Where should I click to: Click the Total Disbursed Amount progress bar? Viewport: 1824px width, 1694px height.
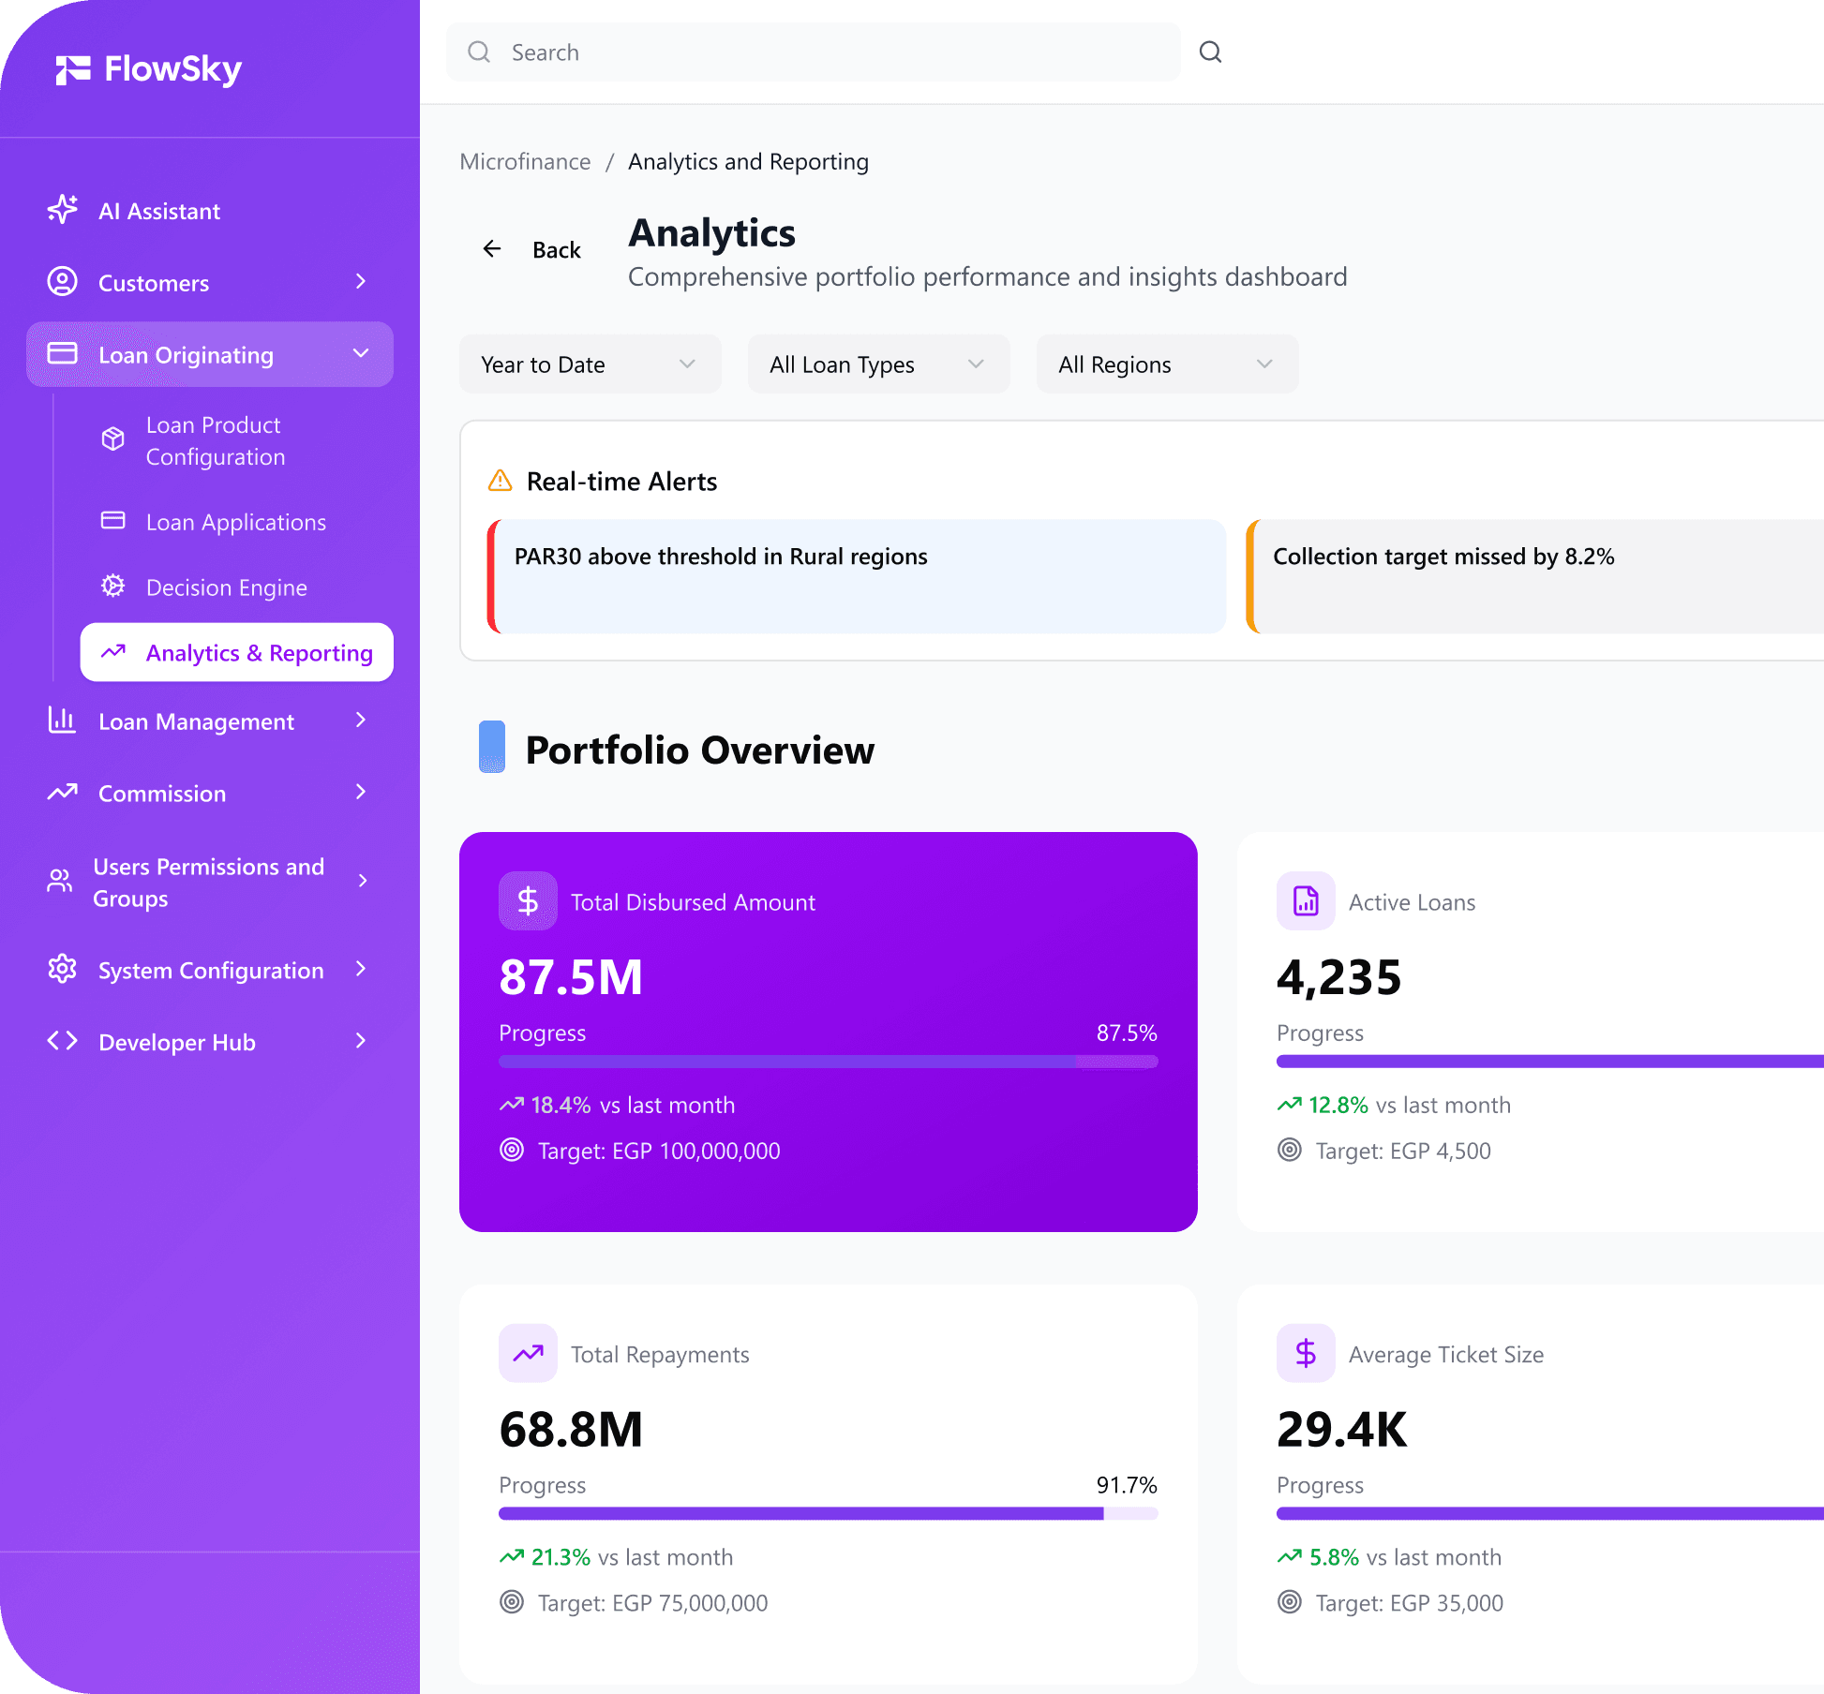pos(828,1062)
